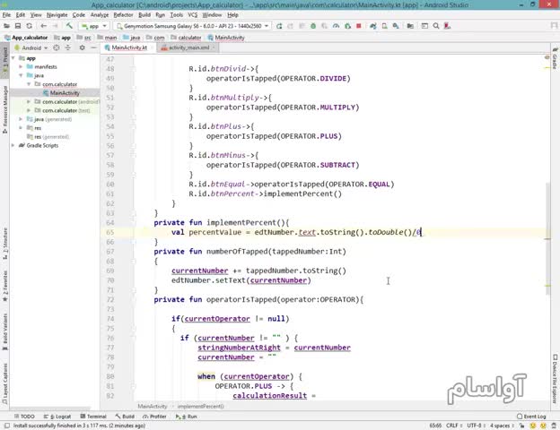Open the TODO tool window
Image resolution: width=560 pixels, height=430 pixels.
click(26, 417)
